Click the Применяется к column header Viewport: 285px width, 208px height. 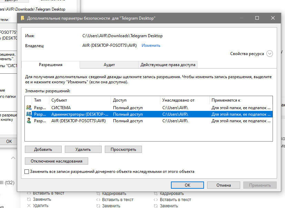point(241,100)
